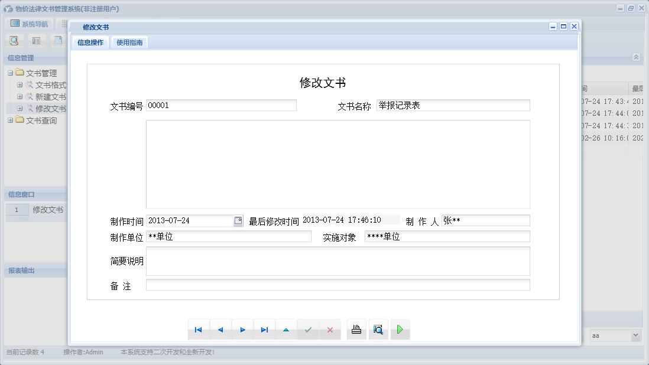Open calendar picker for 制作时间
This screenshot has width=649, height=365.
coord(238,221)
